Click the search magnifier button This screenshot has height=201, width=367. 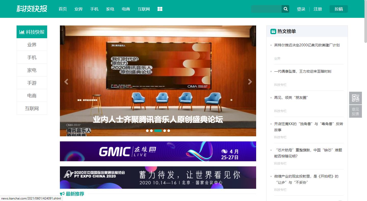point(285,9)
